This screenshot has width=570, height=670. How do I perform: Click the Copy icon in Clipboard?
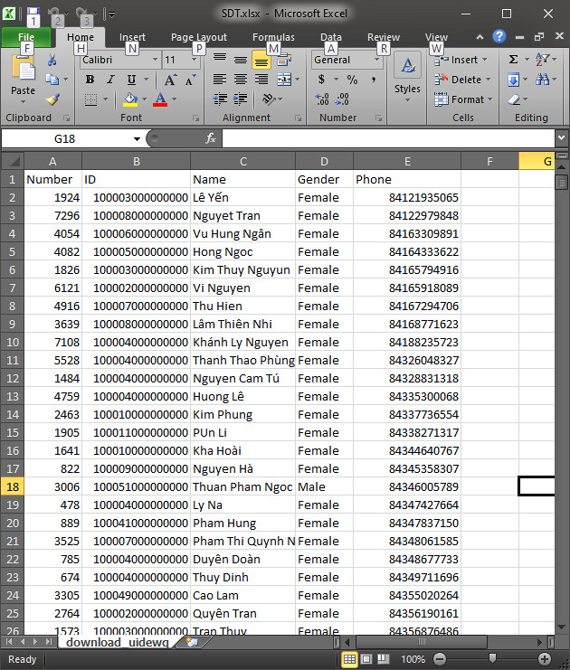point(52,80)
